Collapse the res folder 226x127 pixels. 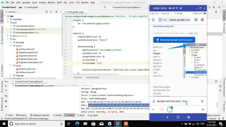tap(8, 39)
